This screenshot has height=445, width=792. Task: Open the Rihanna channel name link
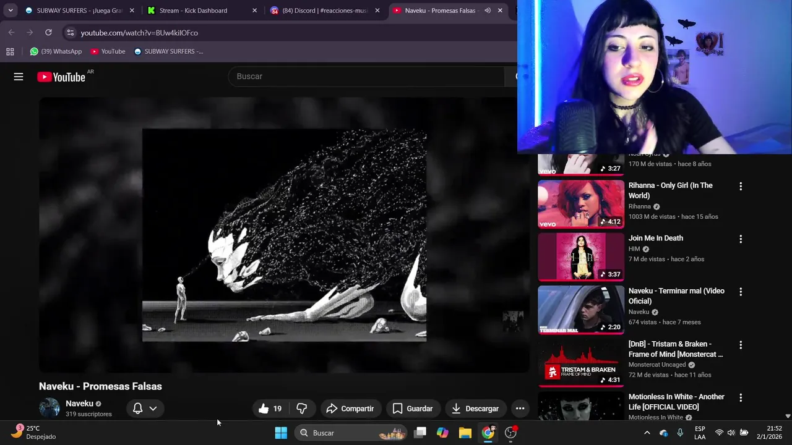coord(640,206)
